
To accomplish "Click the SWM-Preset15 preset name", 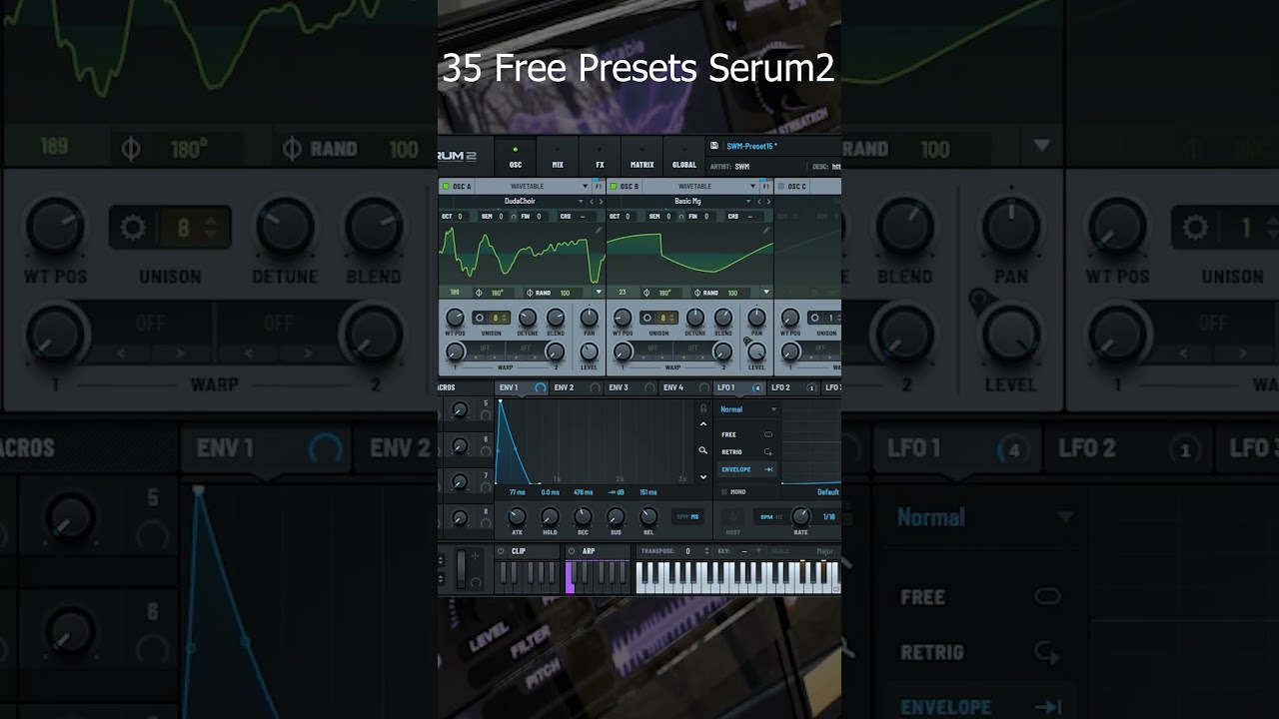I will pos(751,146).
